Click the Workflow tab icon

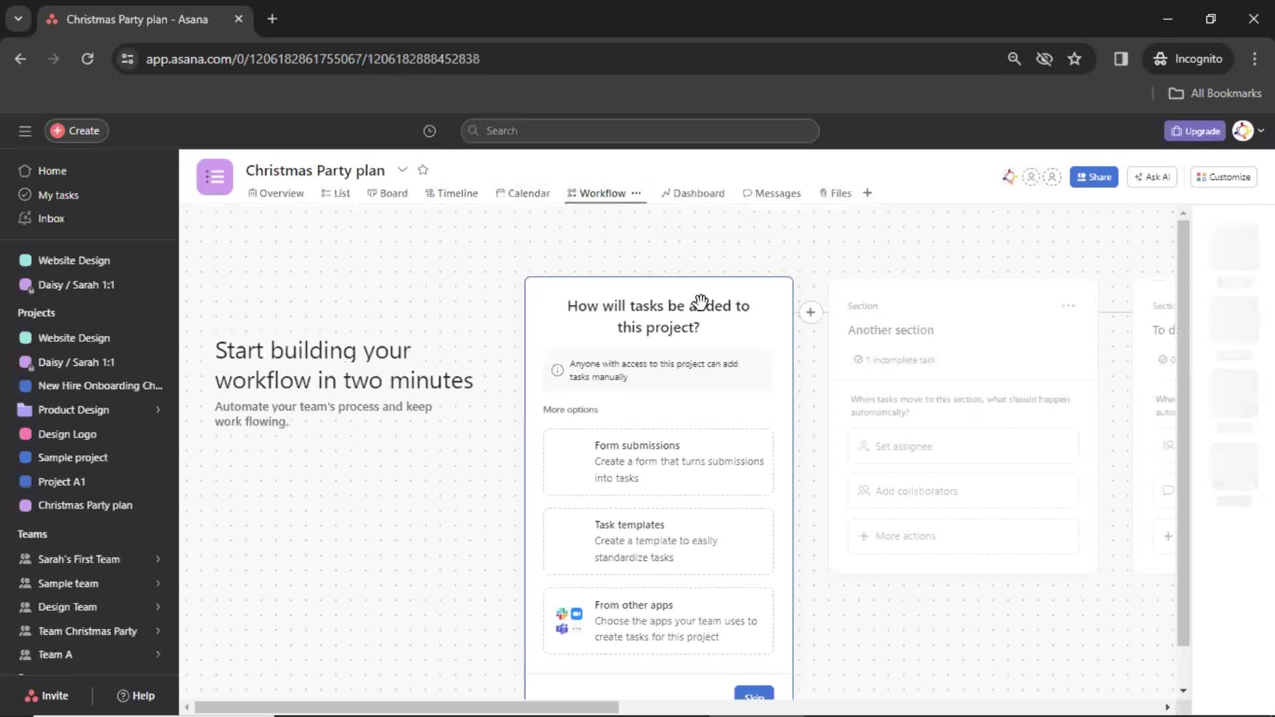[x=571, y=193]
